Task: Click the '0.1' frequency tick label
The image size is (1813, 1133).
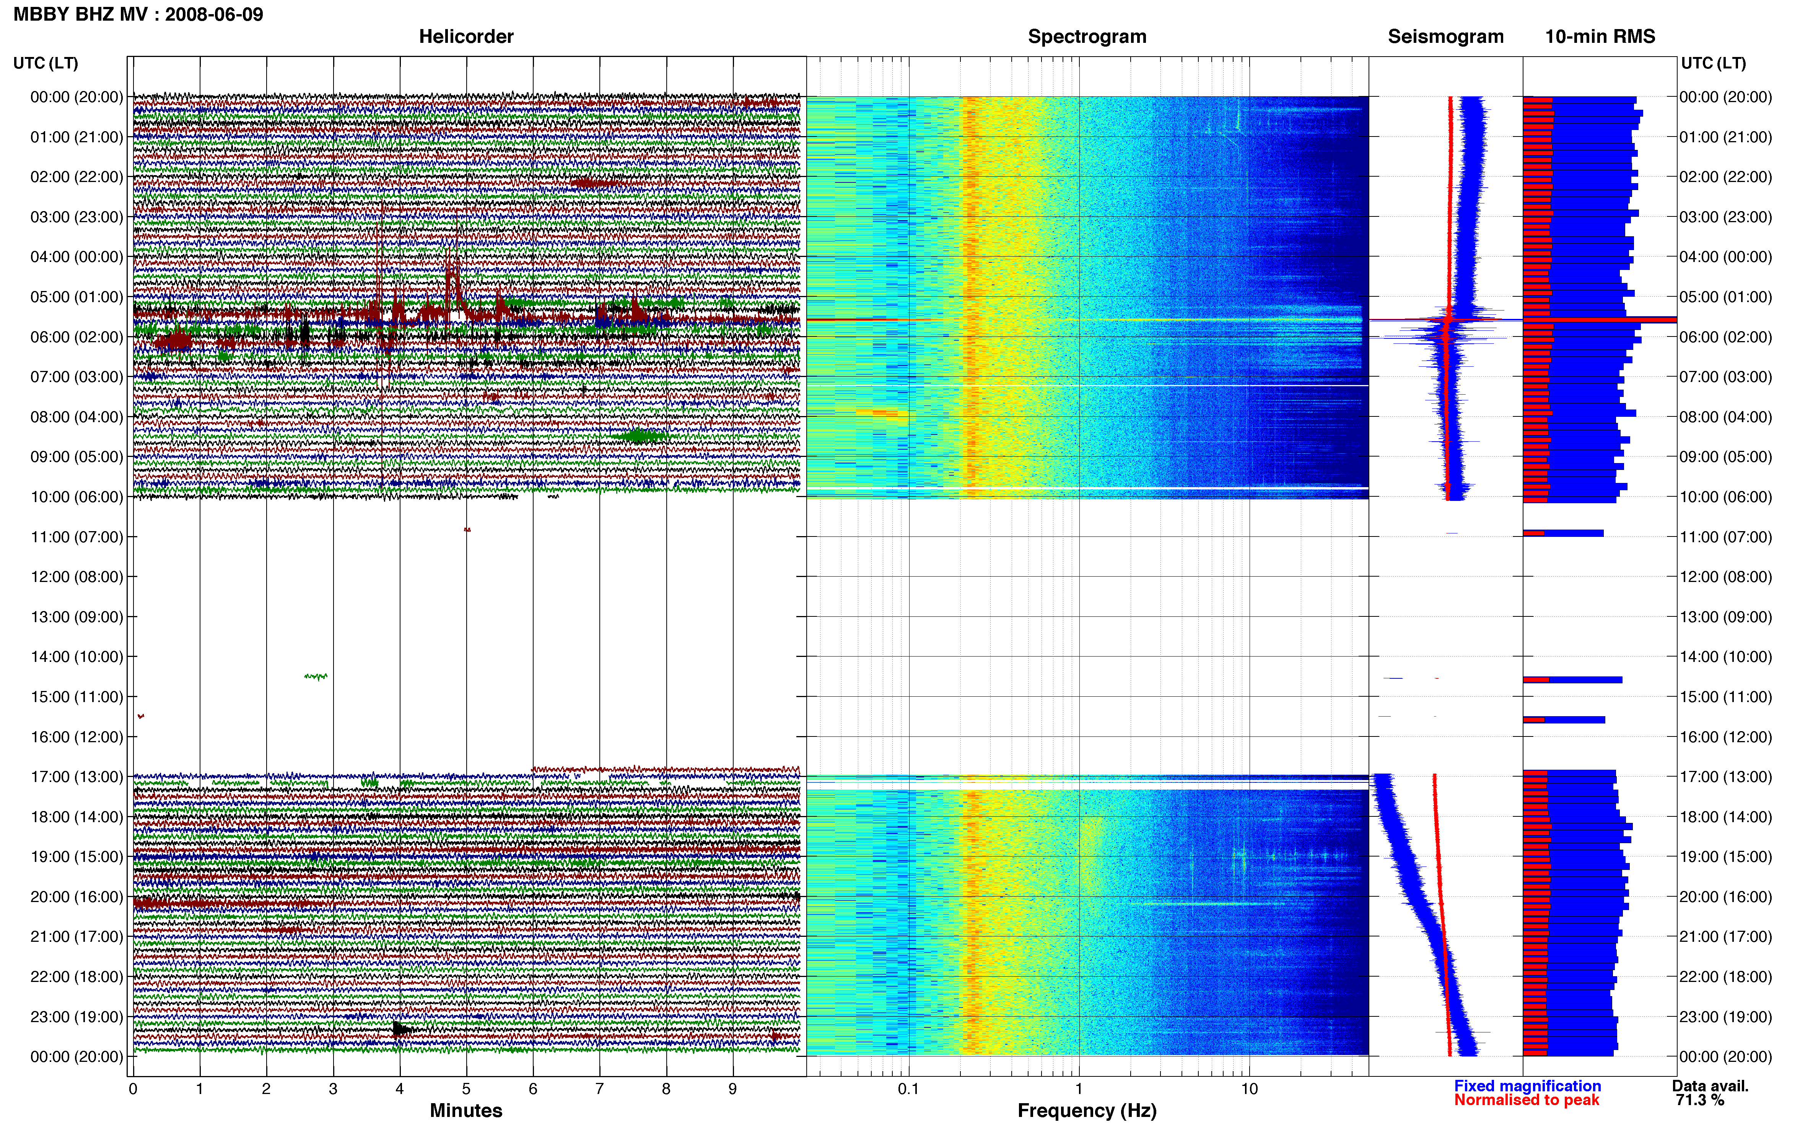Action: (908, 1089)
